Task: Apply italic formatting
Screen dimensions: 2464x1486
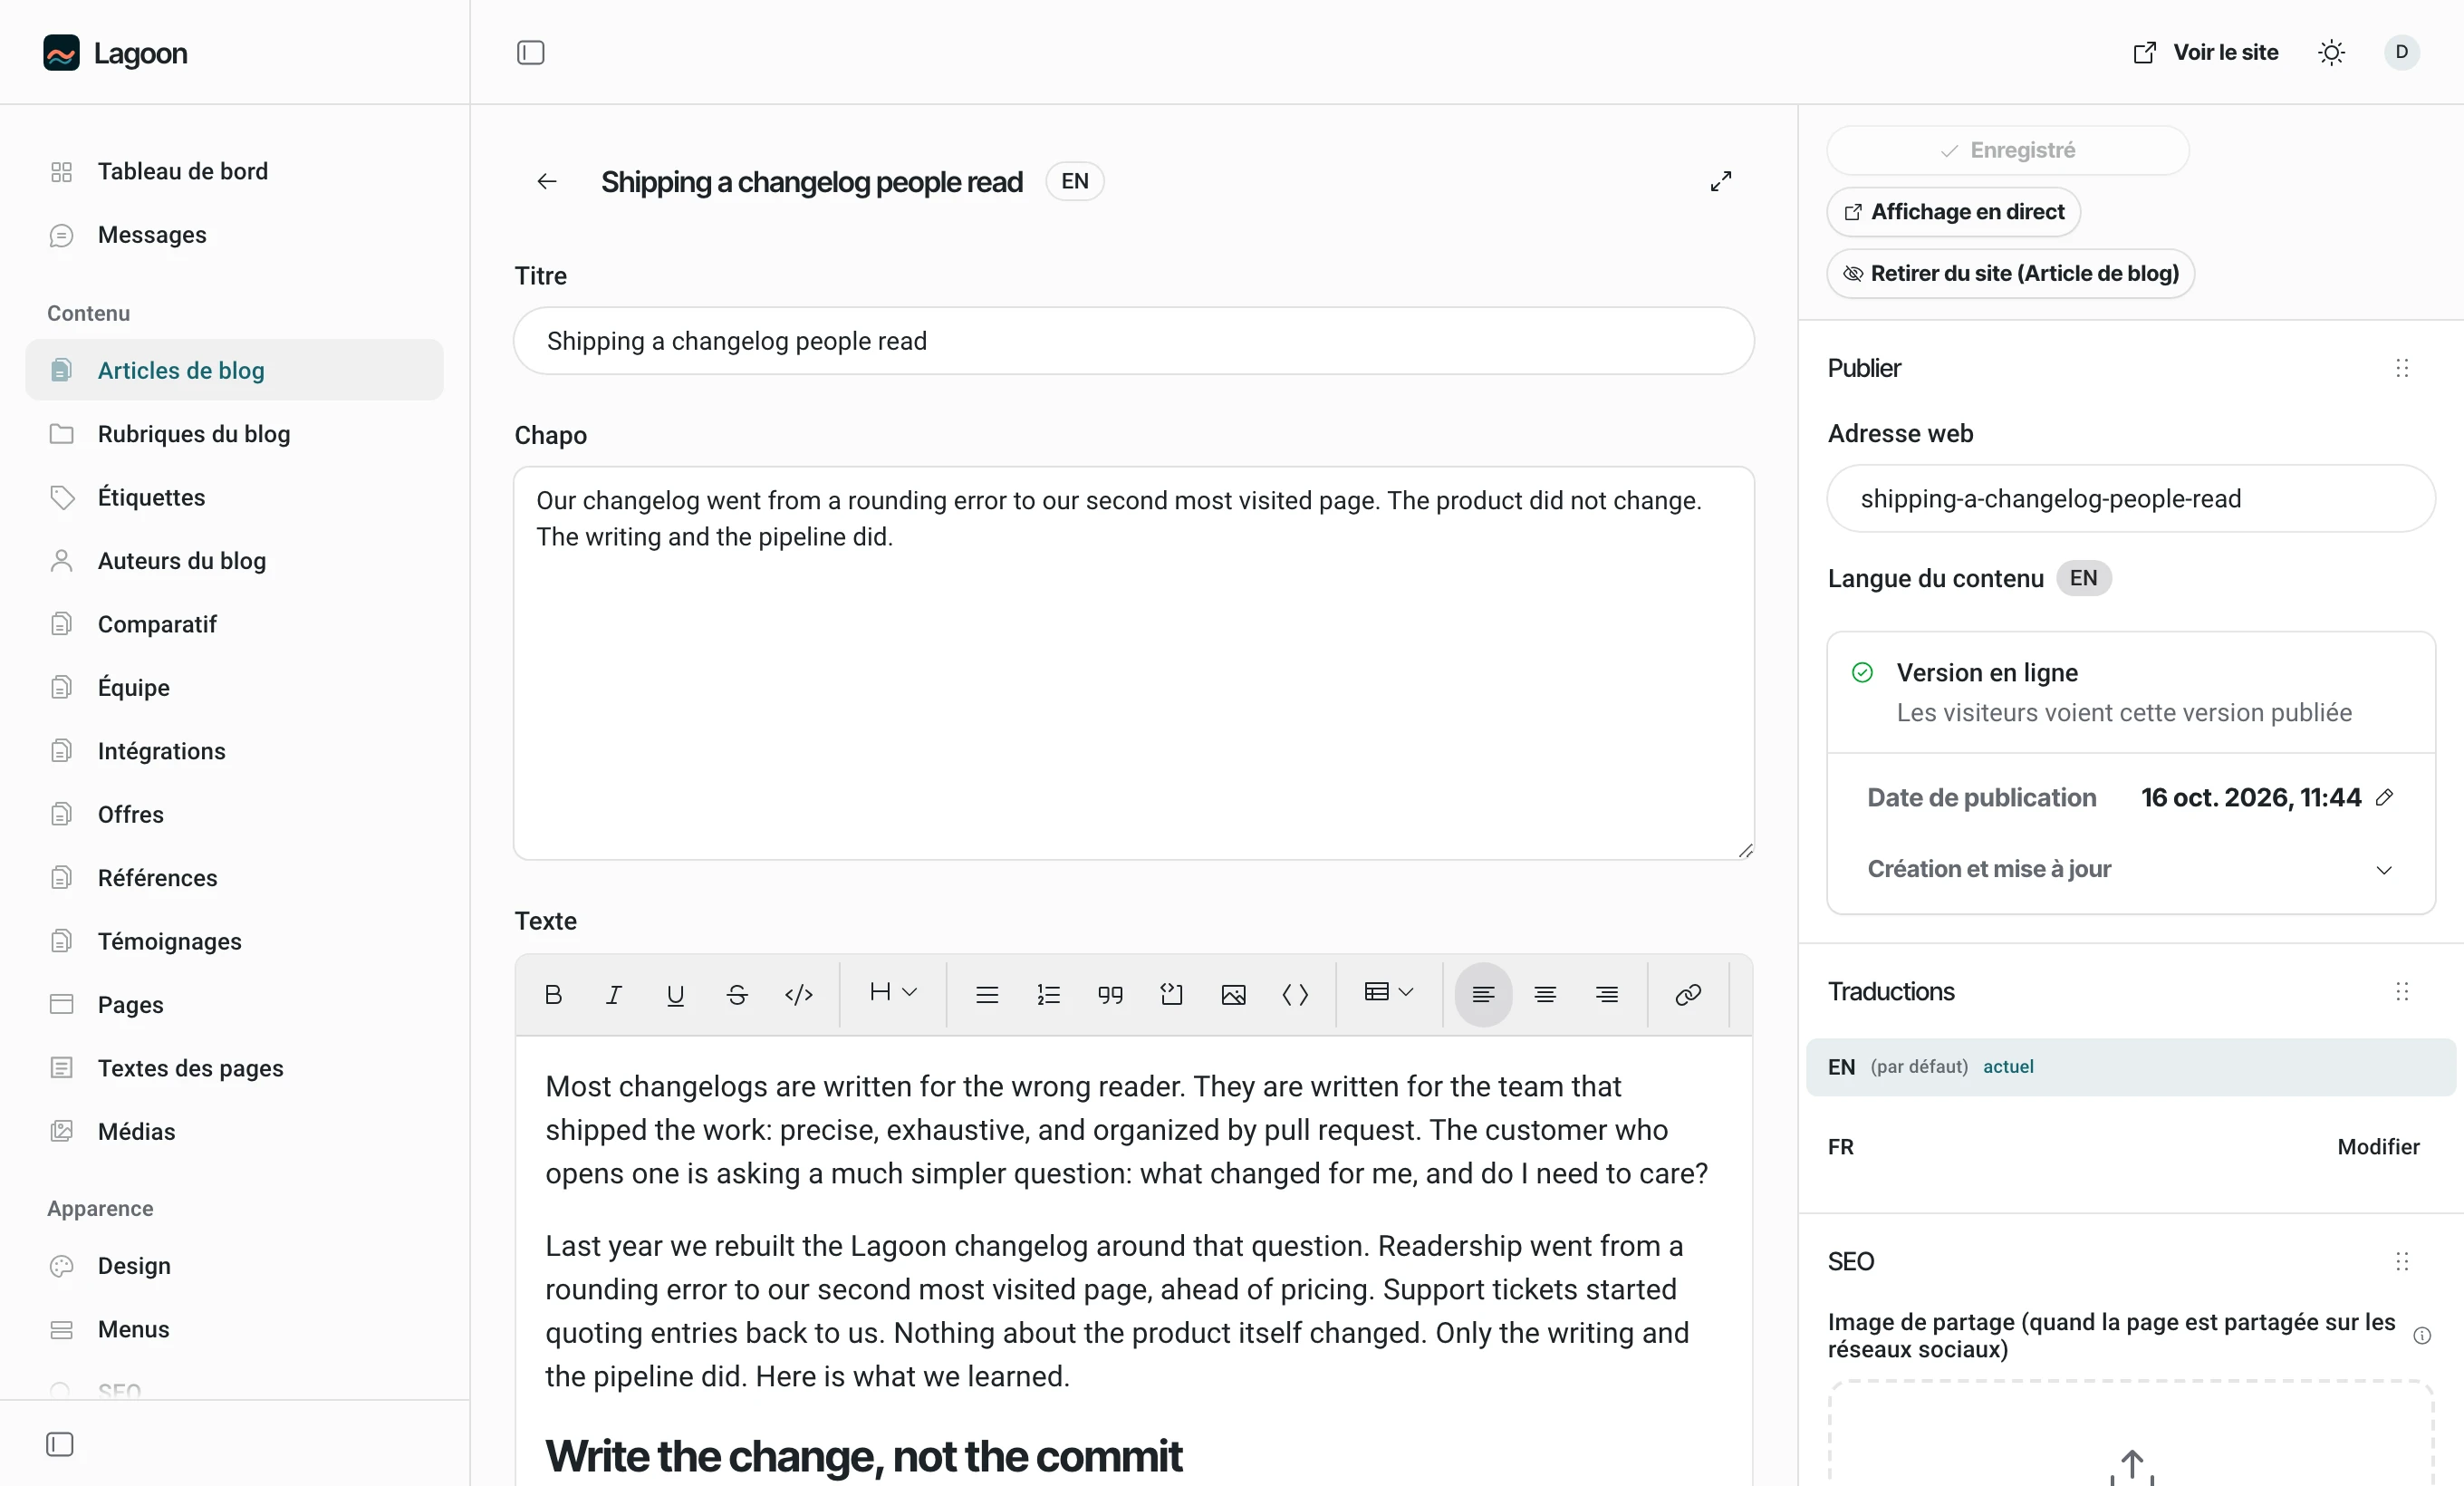Action: click(x=614, y=994)
